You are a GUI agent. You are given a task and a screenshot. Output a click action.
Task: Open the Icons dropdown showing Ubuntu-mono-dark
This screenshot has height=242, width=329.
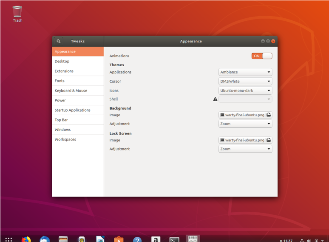(x=245, y=90)
